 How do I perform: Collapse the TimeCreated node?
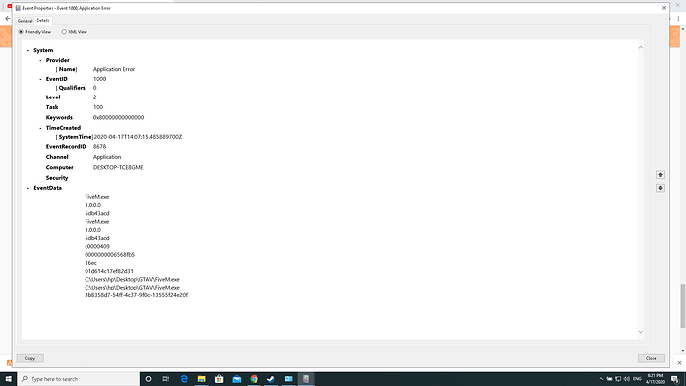40,128
